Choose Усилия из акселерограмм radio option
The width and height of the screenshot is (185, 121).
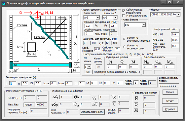(x=124, y=47)
